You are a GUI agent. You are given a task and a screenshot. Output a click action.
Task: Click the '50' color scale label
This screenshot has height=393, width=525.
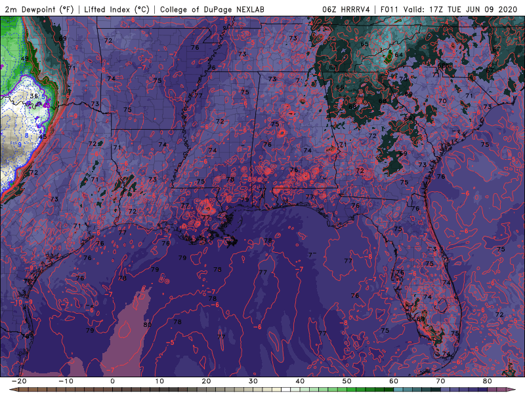point(347,381)
